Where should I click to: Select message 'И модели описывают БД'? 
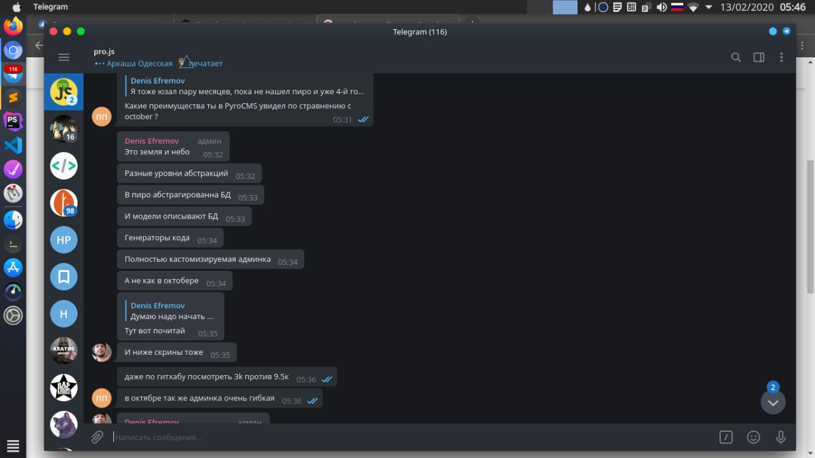pos(184,217)
